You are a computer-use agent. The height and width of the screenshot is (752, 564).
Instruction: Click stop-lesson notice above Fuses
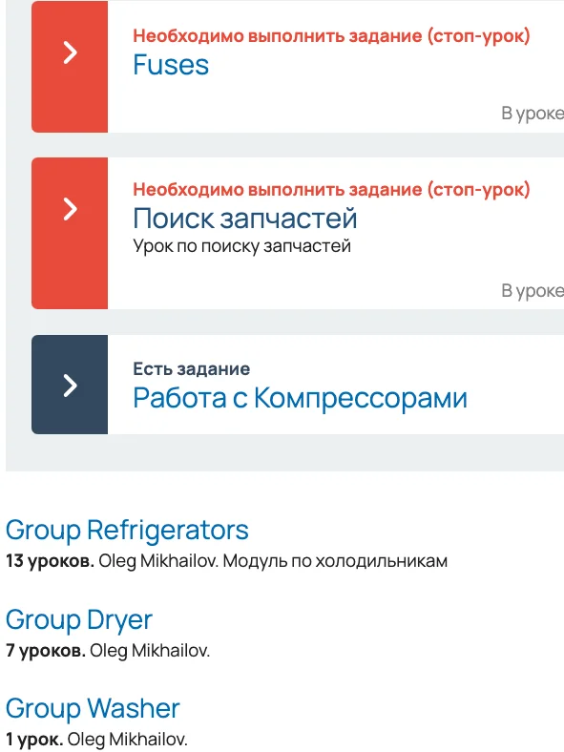click(331, 36)
